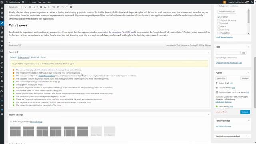Uncheck the All Other category
This screenshot has width=256, height=144.
pos(218,17)
